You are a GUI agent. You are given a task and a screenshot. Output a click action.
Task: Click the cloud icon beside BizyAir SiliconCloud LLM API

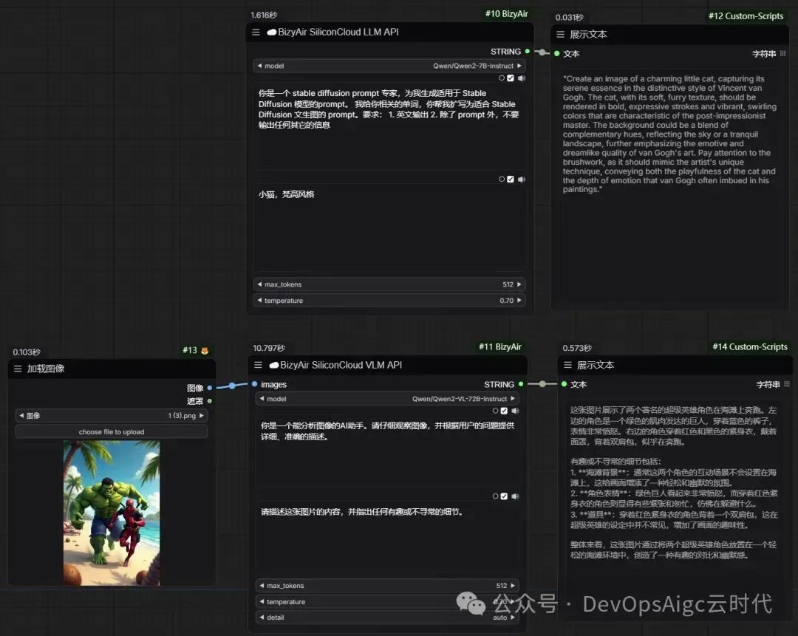[x=272, y=32]
